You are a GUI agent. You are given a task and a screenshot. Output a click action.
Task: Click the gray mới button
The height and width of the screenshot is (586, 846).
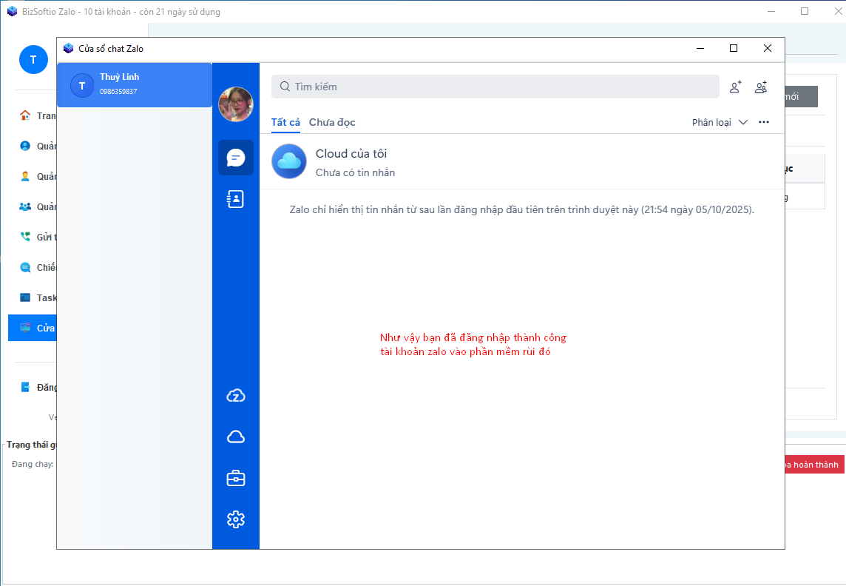(801, 97)
